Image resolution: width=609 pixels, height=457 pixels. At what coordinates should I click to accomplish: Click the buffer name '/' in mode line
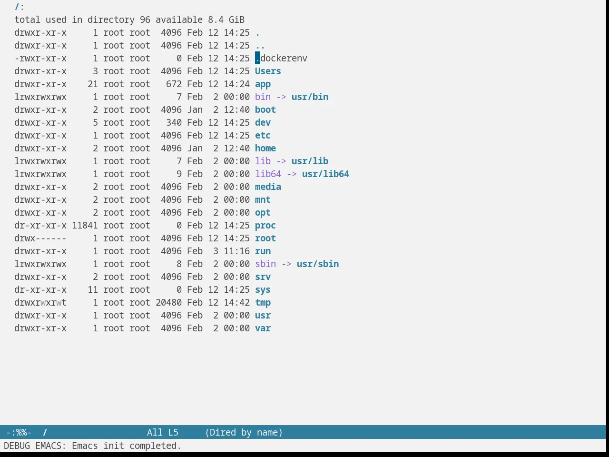(x=45, y=432)
